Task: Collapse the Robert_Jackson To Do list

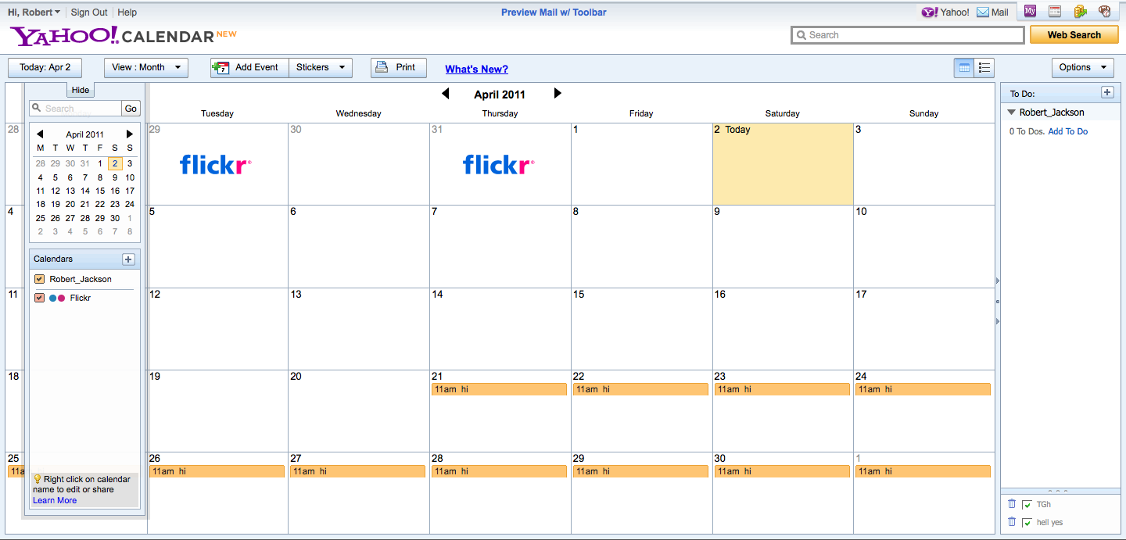Action: 1012,113
